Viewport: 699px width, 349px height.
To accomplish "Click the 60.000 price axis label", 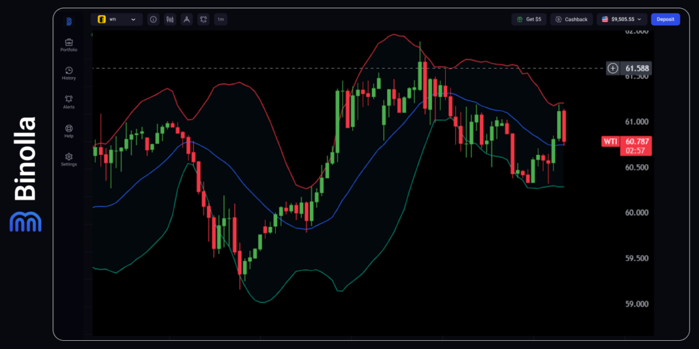I will (x=637, y=213).
